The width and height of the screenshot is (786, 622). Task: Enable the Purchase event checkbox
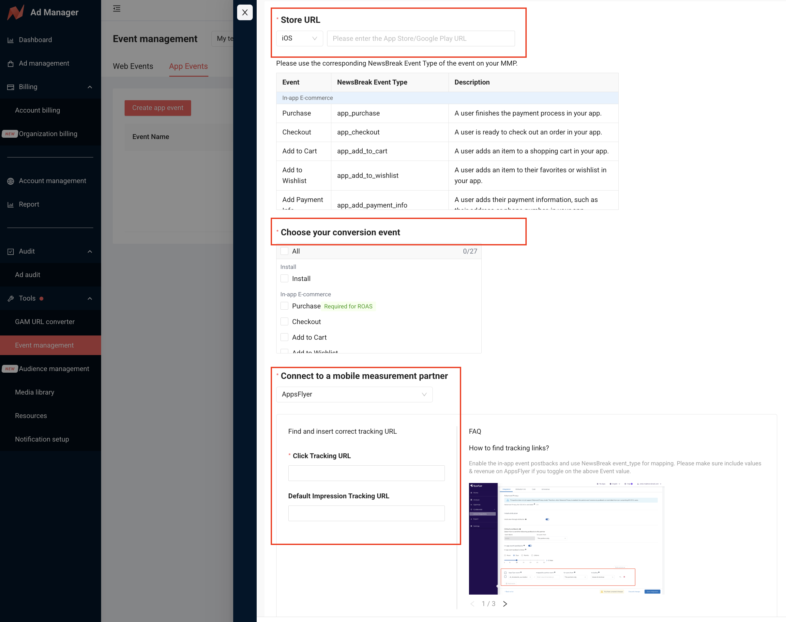click(284, 306)
